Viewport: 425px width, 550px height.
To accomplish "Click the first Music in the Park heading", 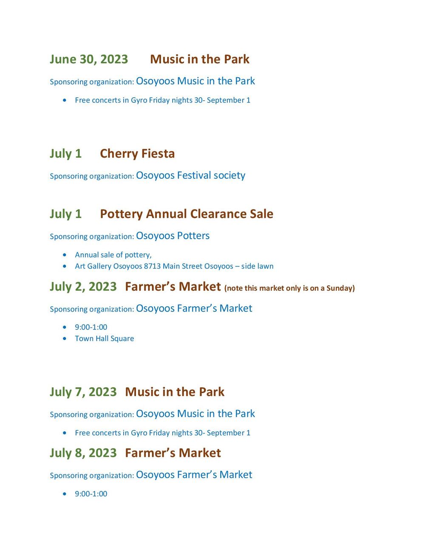I will pos(200,59).
